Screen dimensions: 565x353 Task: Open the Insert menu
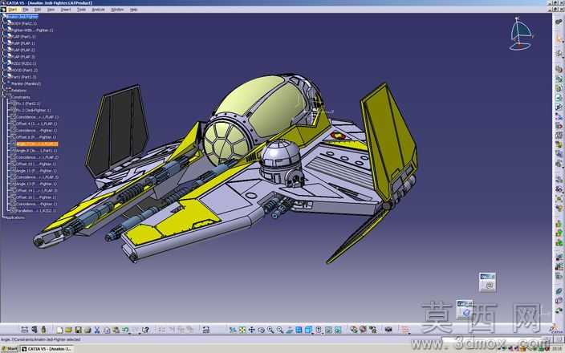66,10
